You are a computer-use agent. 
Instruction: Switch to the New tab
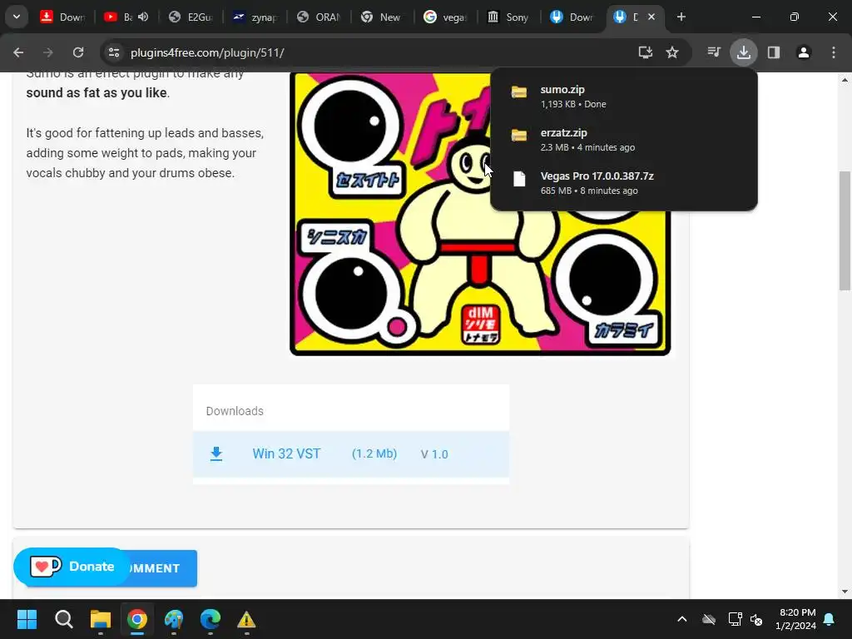[383, 17]
